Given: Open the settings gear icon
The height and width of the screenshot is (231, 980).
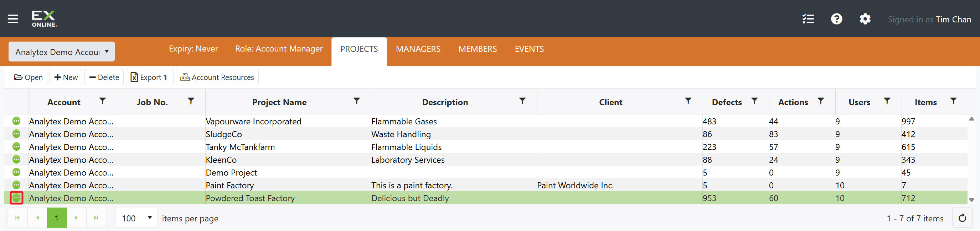Looking at the screenshot, I should tap(865, 19).
